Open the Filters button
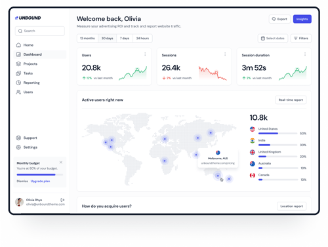 pos(301,38)
